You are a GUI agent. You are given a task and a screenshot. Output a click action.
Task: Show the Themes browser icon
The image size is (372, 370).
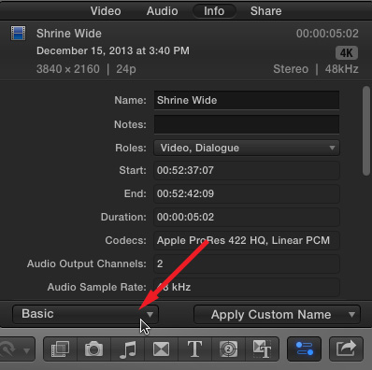[x=262, y=349]
